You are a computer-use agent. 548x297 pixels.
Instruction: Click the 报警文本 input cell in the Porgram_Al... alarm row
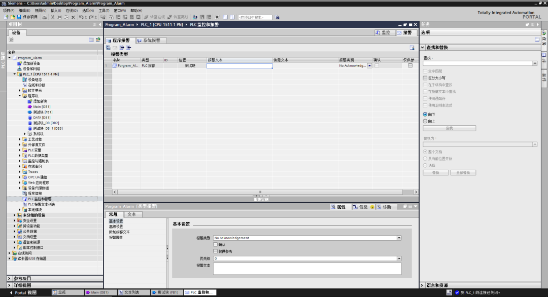pyautogui.click(x=239, y=65)
